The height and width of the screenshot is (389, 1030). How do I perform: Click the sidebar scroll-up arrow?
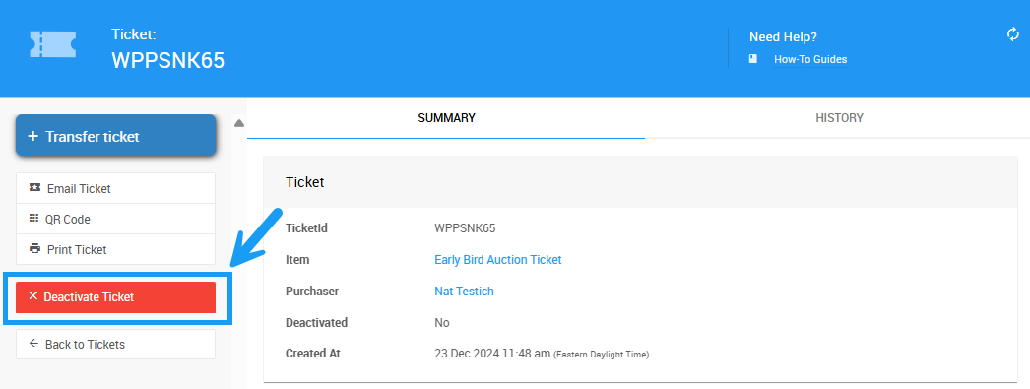pos(239,123)
